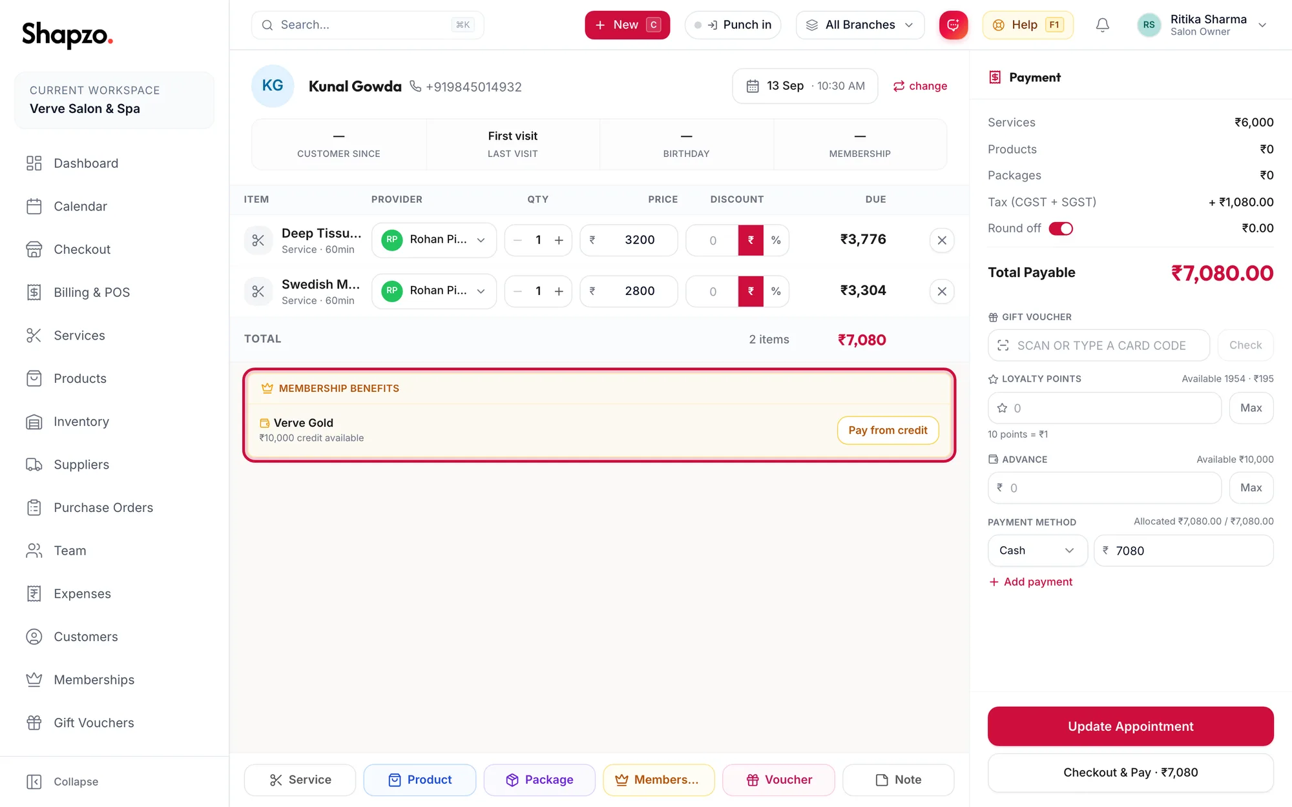Add a Membership item

[x=659, y=780]
